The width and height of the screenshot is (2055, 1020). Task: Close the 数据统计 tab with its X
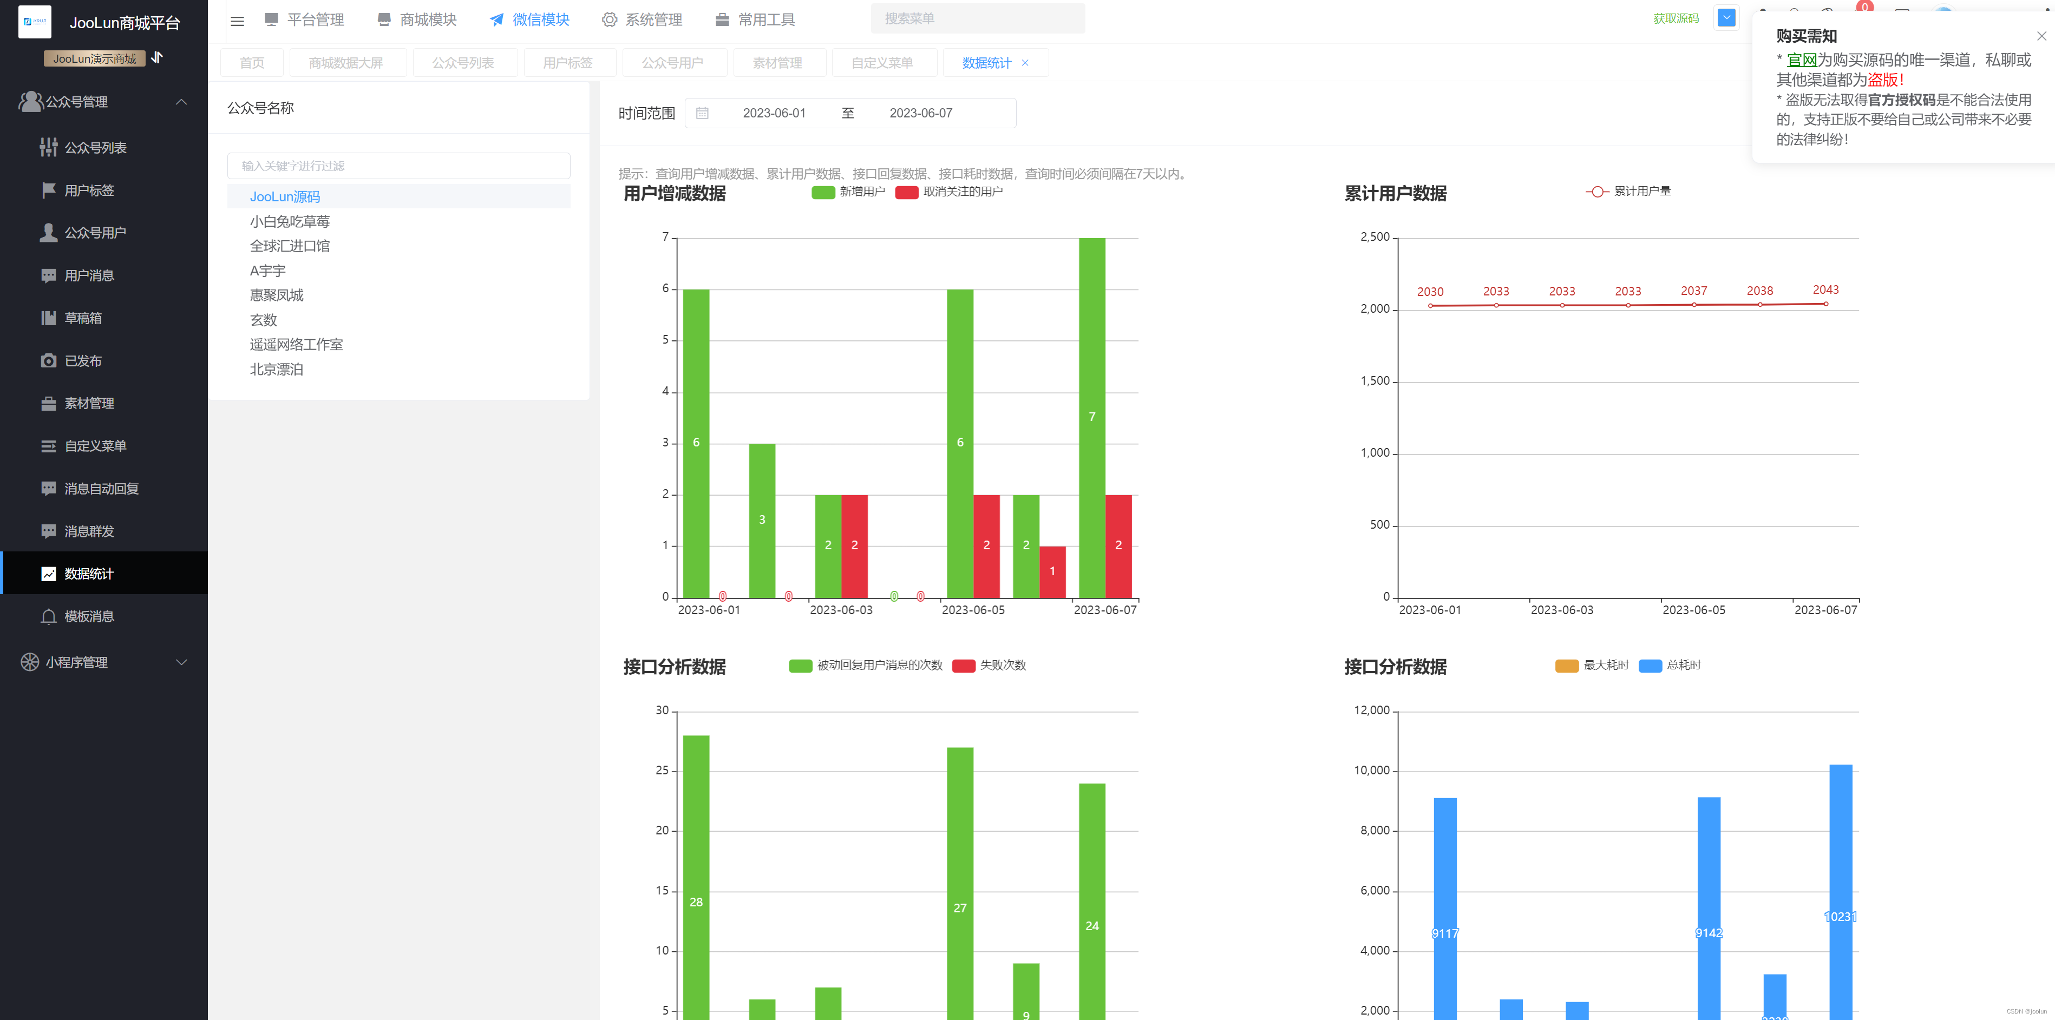click(x=1025, y=62)
